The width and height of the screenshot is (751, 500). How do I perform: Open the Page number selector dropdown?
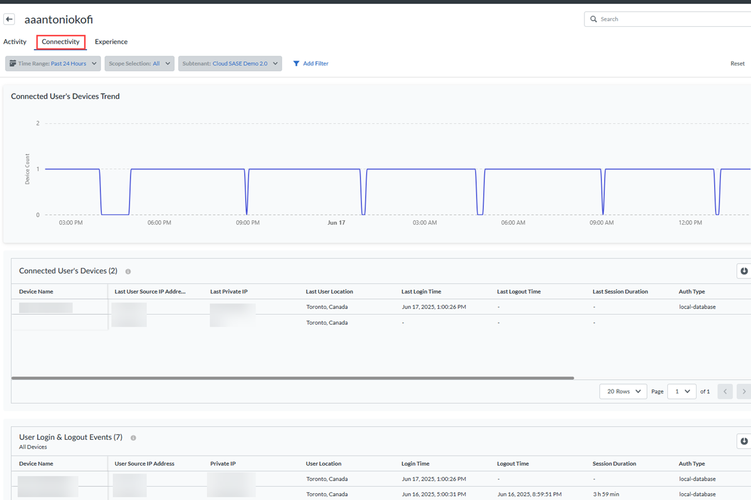coord(682,392)
